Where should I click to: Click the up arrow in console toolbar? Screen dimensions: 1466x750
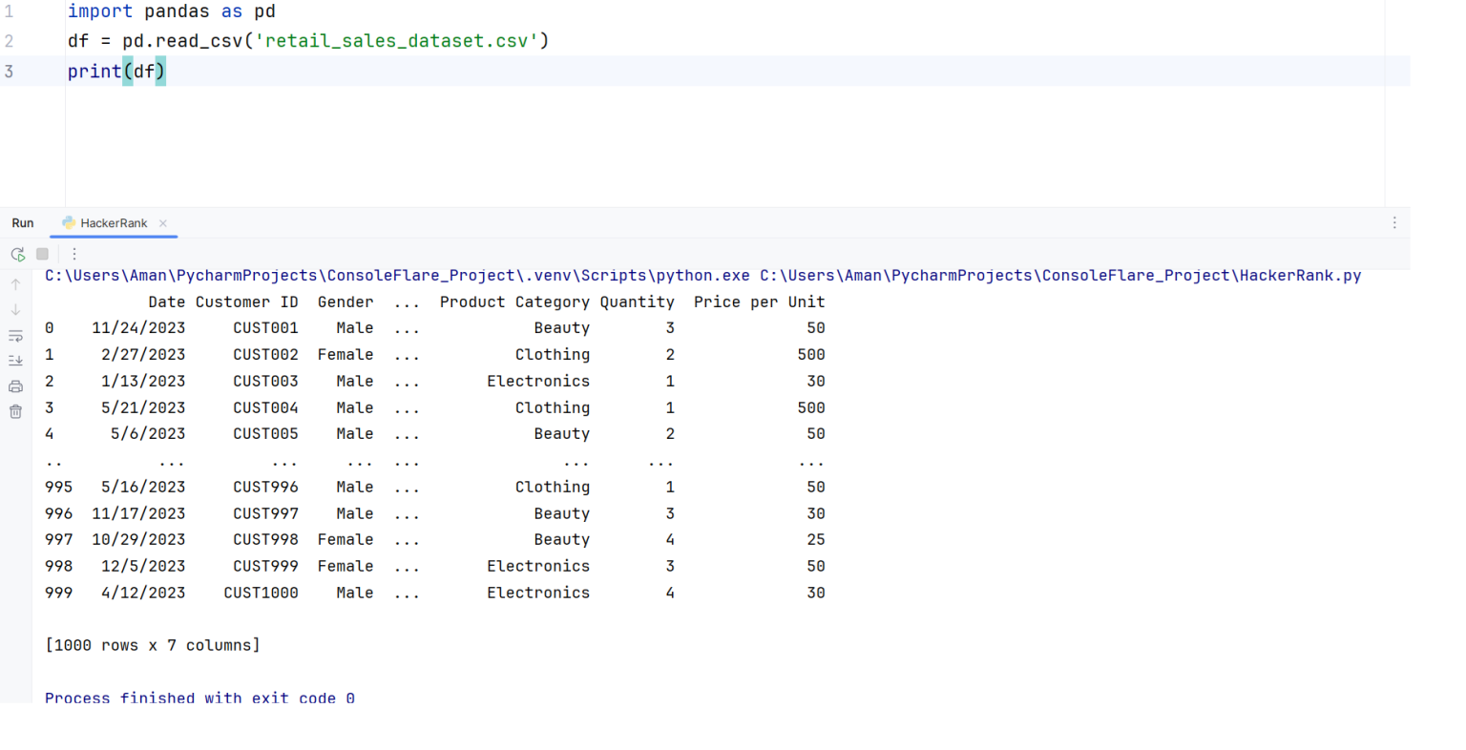coord(15,282)
